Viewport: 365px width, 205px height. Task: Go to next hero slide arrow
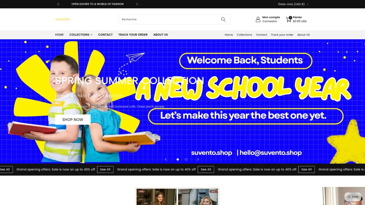pyautogui.click(x=198, y=159)
